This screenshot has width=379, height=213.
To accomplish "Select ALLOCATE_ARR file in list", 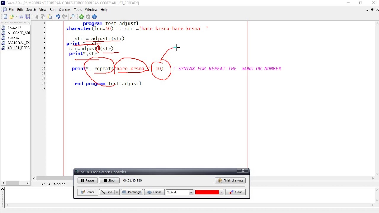I will 19,33.
